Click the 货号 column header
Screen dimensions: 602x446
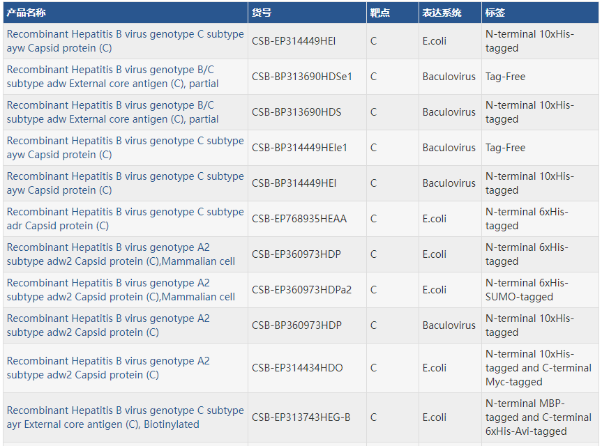click(x=262, y=13)
